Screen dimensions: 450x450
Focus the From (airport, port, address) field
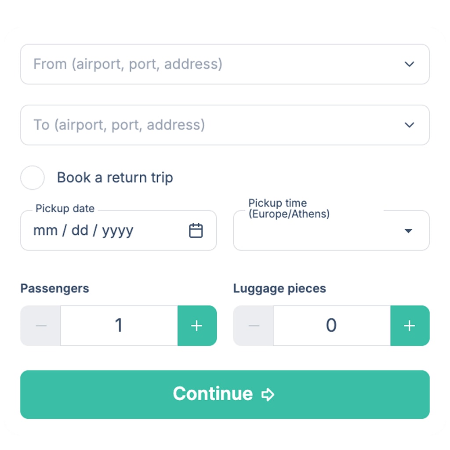point(211,64)
